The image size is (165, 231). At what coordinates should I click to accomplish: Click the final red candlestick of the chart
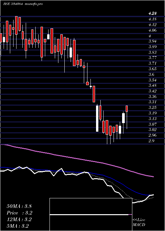(x=127, y=109)
